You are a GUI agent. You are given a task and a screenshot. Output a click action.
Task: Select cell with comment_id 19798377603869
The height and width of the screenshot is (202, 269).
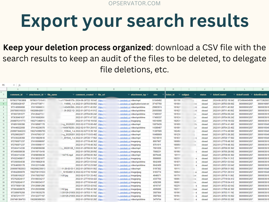pos(18,100)
